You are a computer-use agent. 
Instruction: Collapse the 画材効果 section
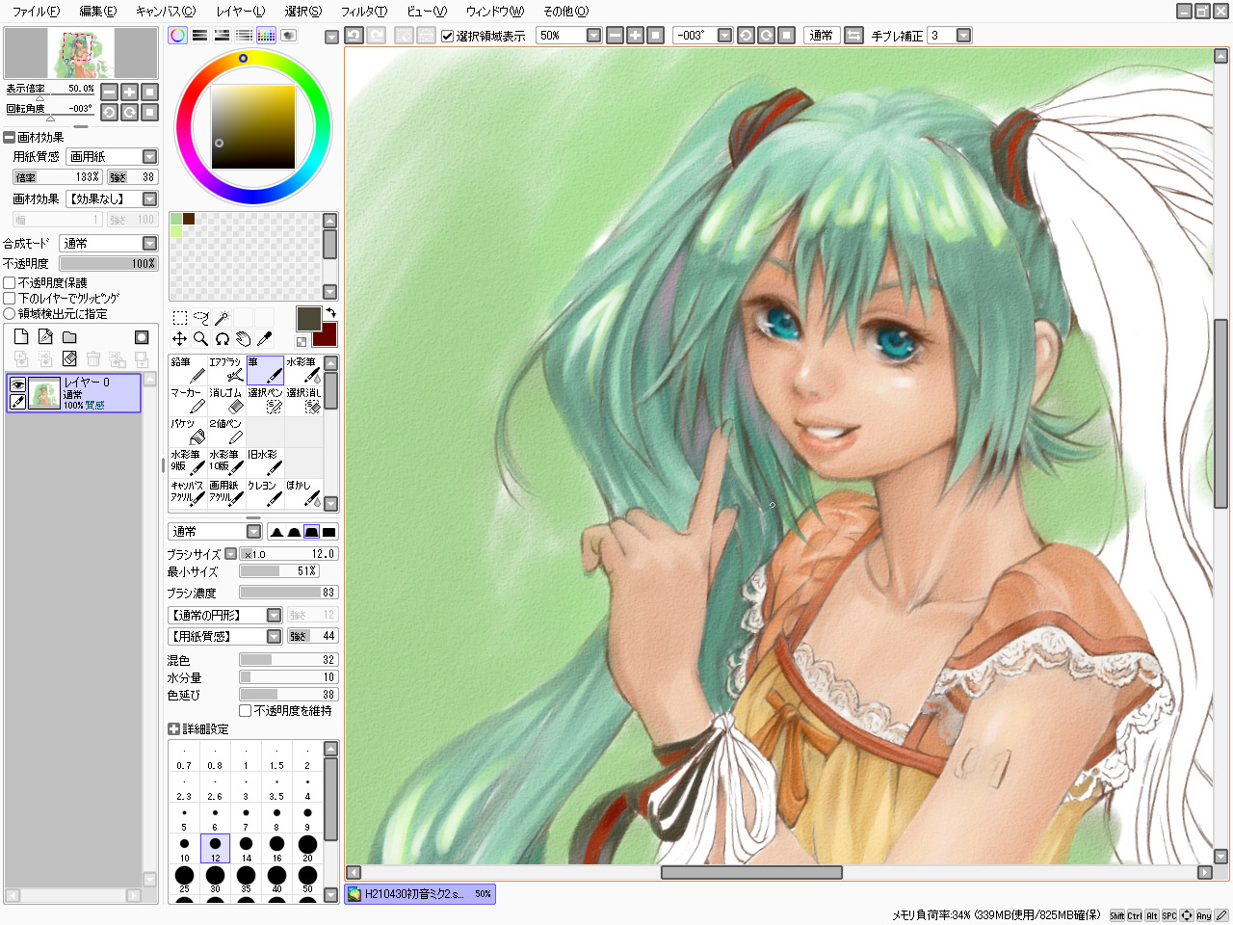[x=9, y=137]
